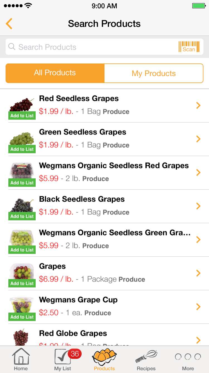Open Wegmans Grape Cup chevron
Screen dimensions: 209x373
[198, 307]
